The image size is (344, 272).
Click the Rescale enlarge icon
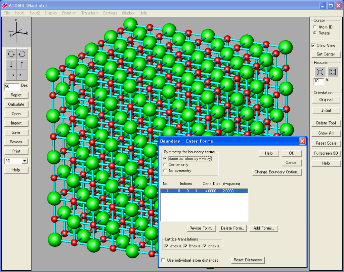320,72
